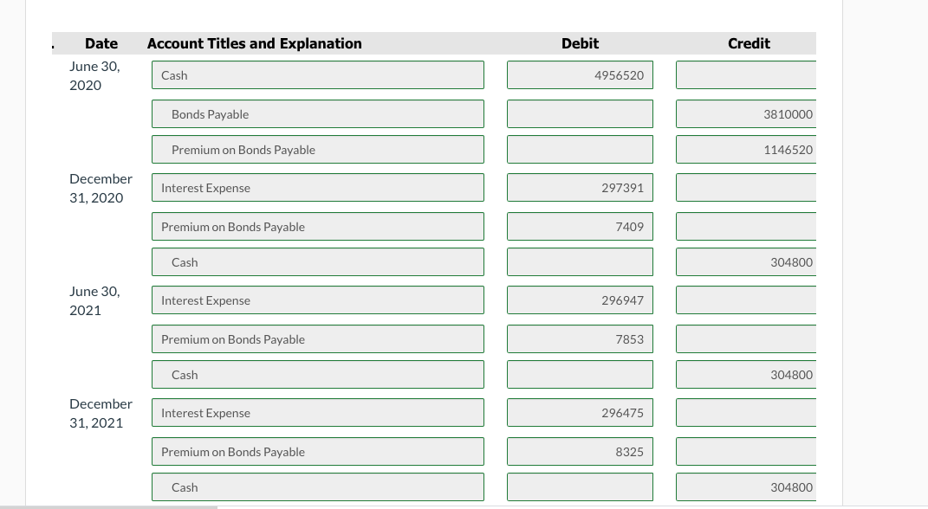Viewport: 928px width, 509px height.
Task: Select the debit amount field containing 296947
Action: click(579, 300)
